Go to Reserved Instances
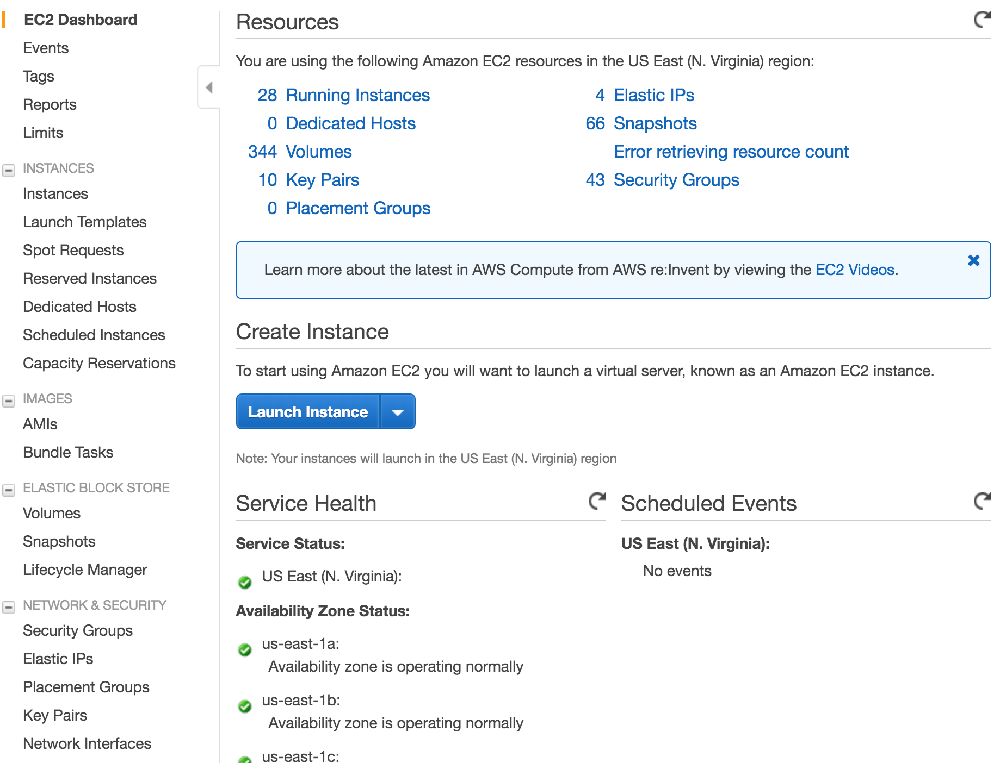 [90, 279]
